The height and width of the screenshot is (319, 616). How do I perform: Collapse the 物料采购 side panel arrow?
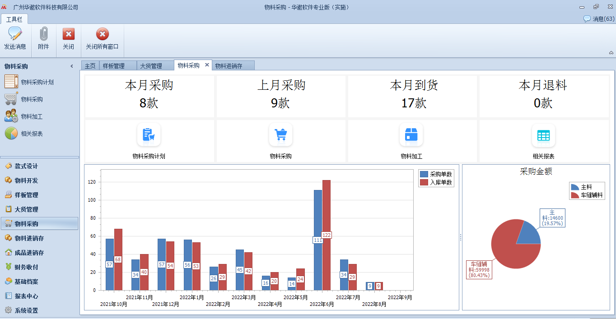pyautogui.click(x=72, y=66)
